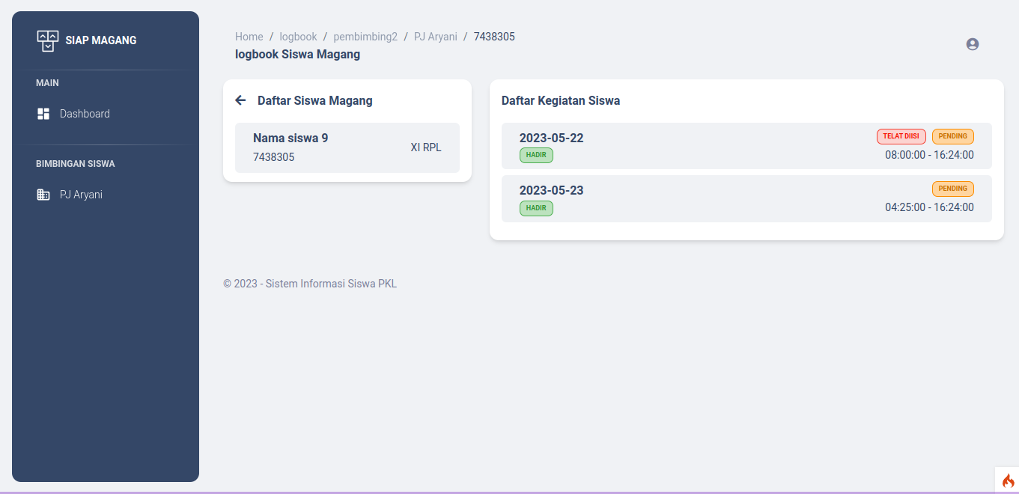Navigate to Home in the breadcrumb
Viewport: 1019px width, 494px height.
tap(249, 37)
